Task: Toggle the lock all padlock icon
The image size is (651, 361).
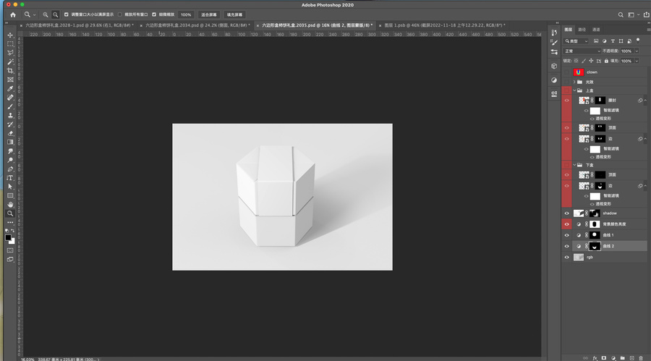Action: (606, 61)
